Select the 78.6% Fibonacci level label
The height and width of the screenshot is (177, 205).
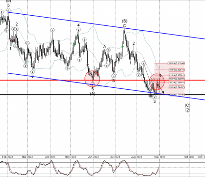pyautogui.click(x=177, y=70)
